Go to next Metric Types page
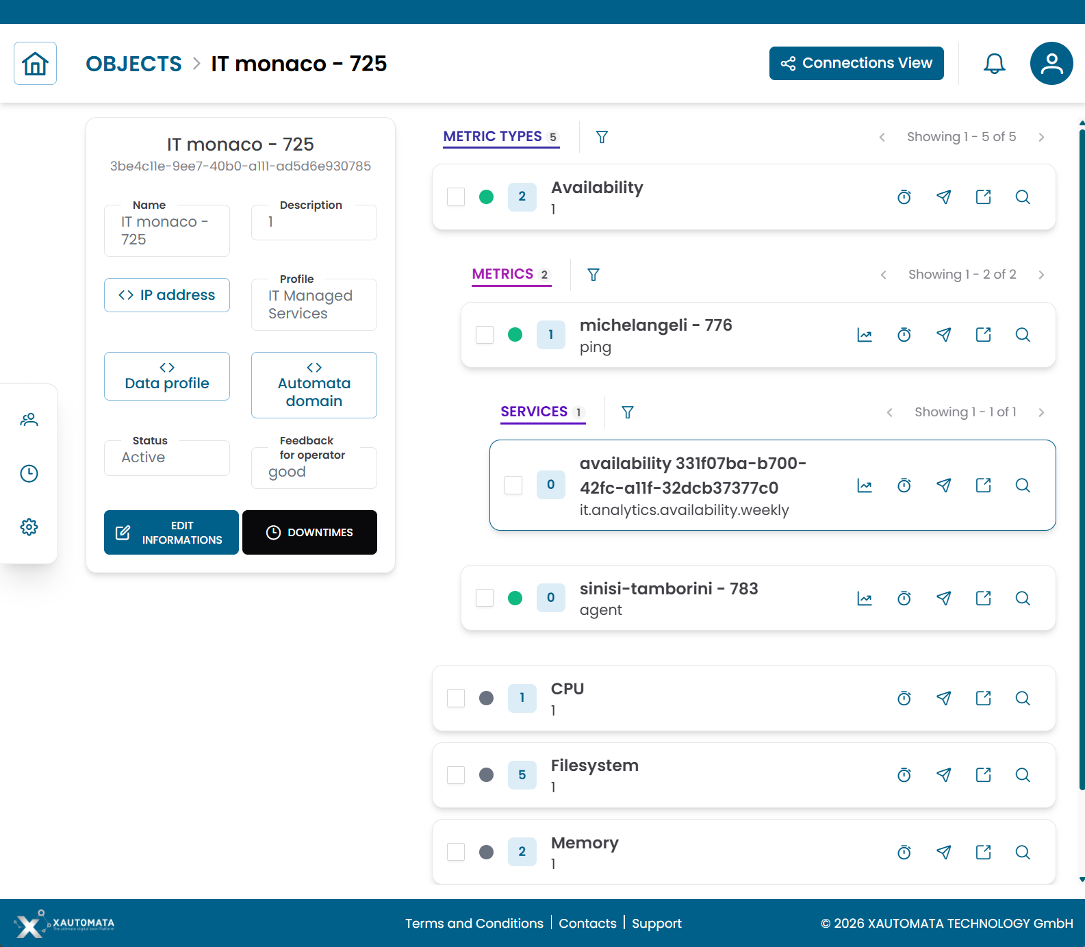1085x947 pixels. [x=1041, y=137]
